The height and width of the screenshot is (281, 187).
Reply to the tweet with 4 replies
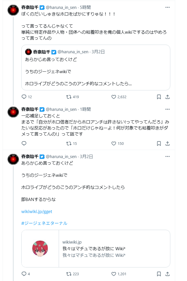pyautogui.click(x=24, y=274)
